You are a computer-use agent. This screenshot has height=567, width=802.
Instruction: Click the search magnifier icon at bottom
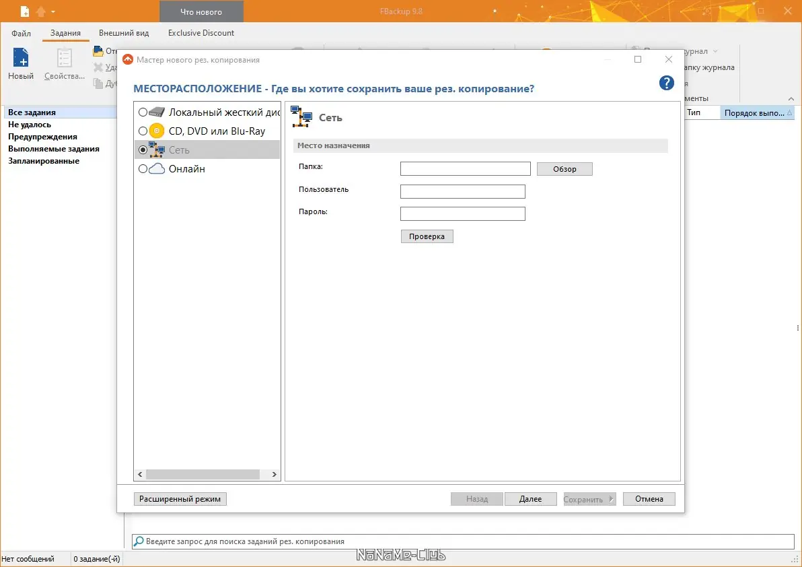(x=139, y=541)
